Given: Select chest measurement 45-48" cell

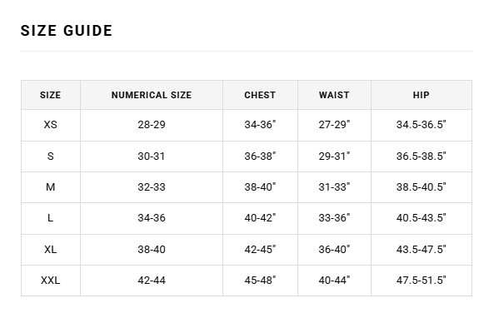Looking at the screenshot, I should pos(260,281).
